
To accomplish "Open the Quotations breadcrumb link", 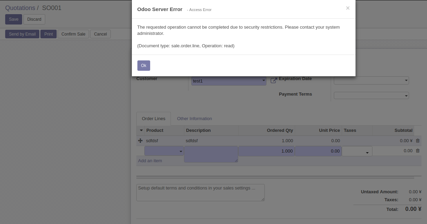I will point(20,8).
